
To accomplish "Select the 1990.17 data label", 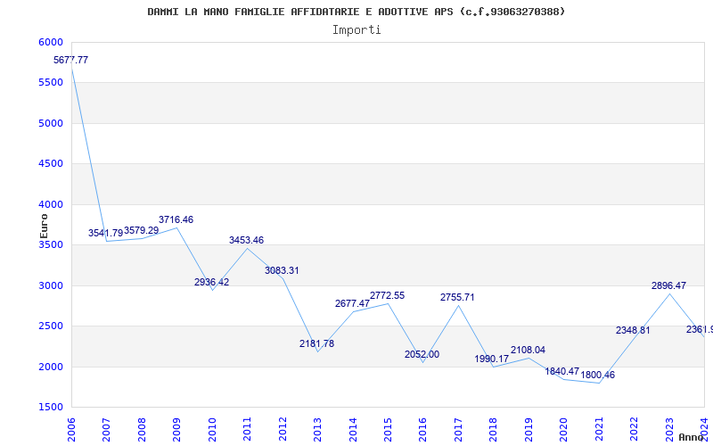I will point(492,359).
